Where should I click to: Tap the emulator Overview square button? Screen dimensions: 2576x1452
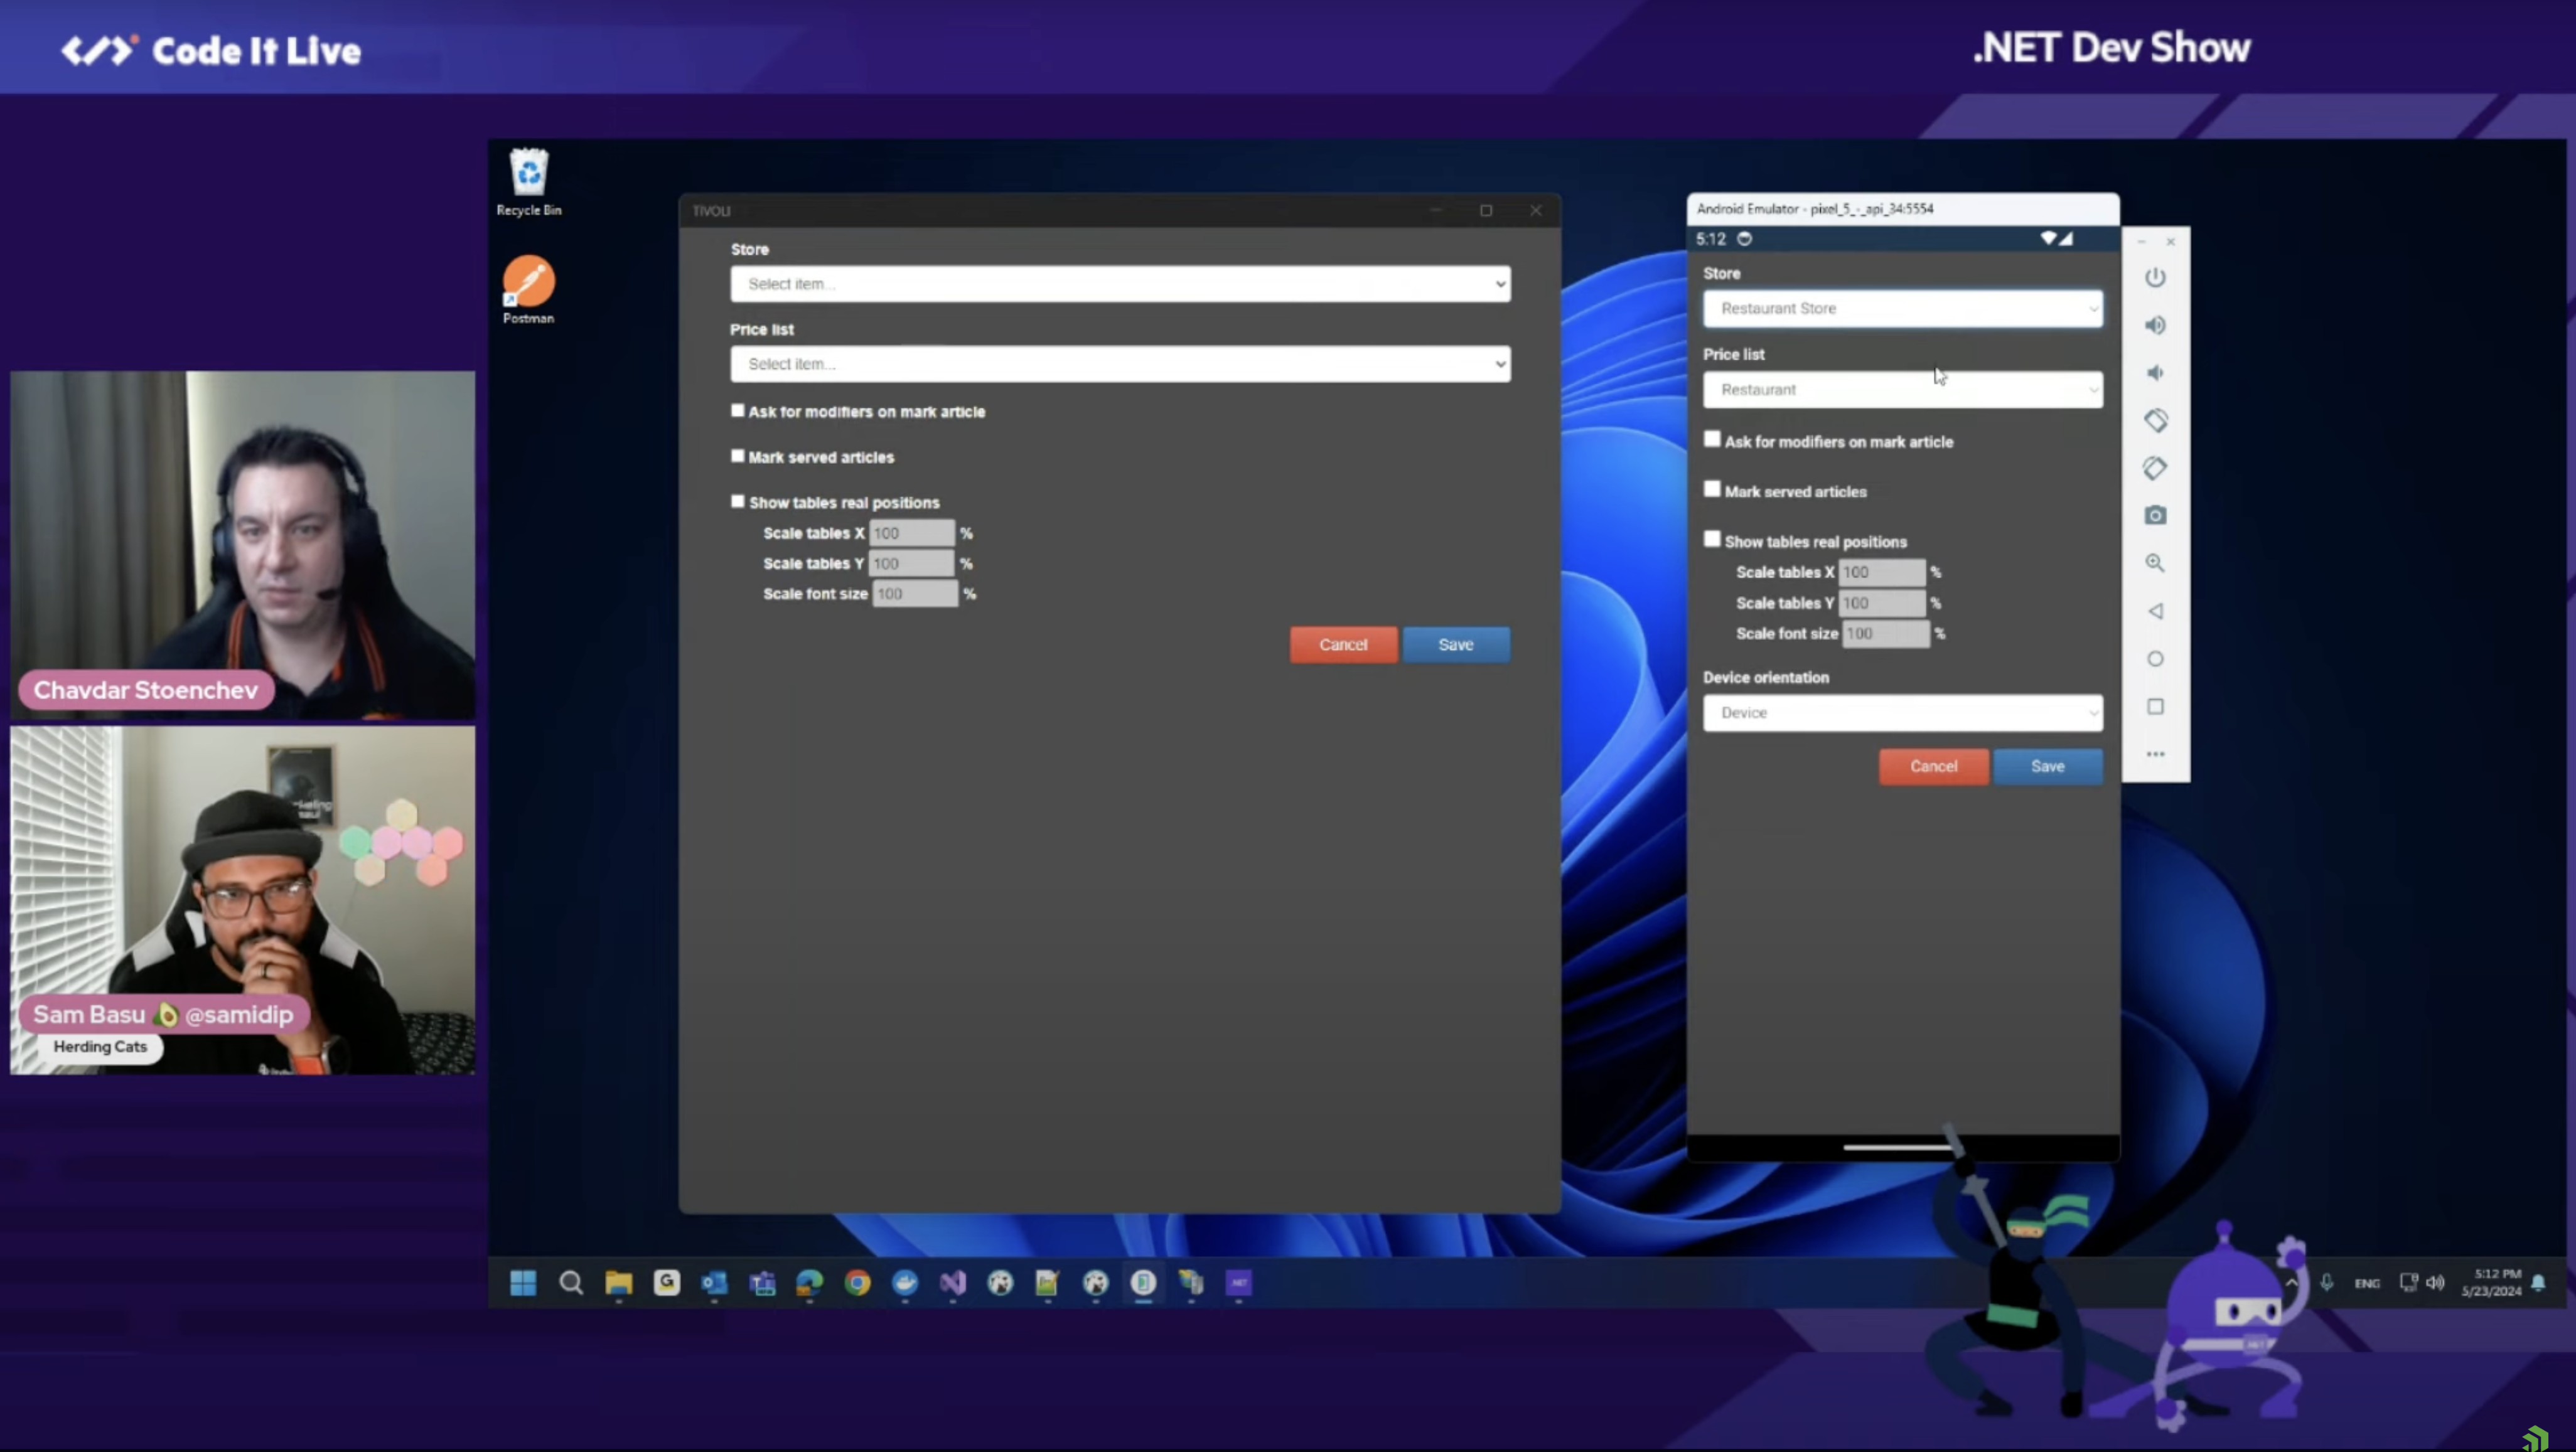tap(2155, 707)
